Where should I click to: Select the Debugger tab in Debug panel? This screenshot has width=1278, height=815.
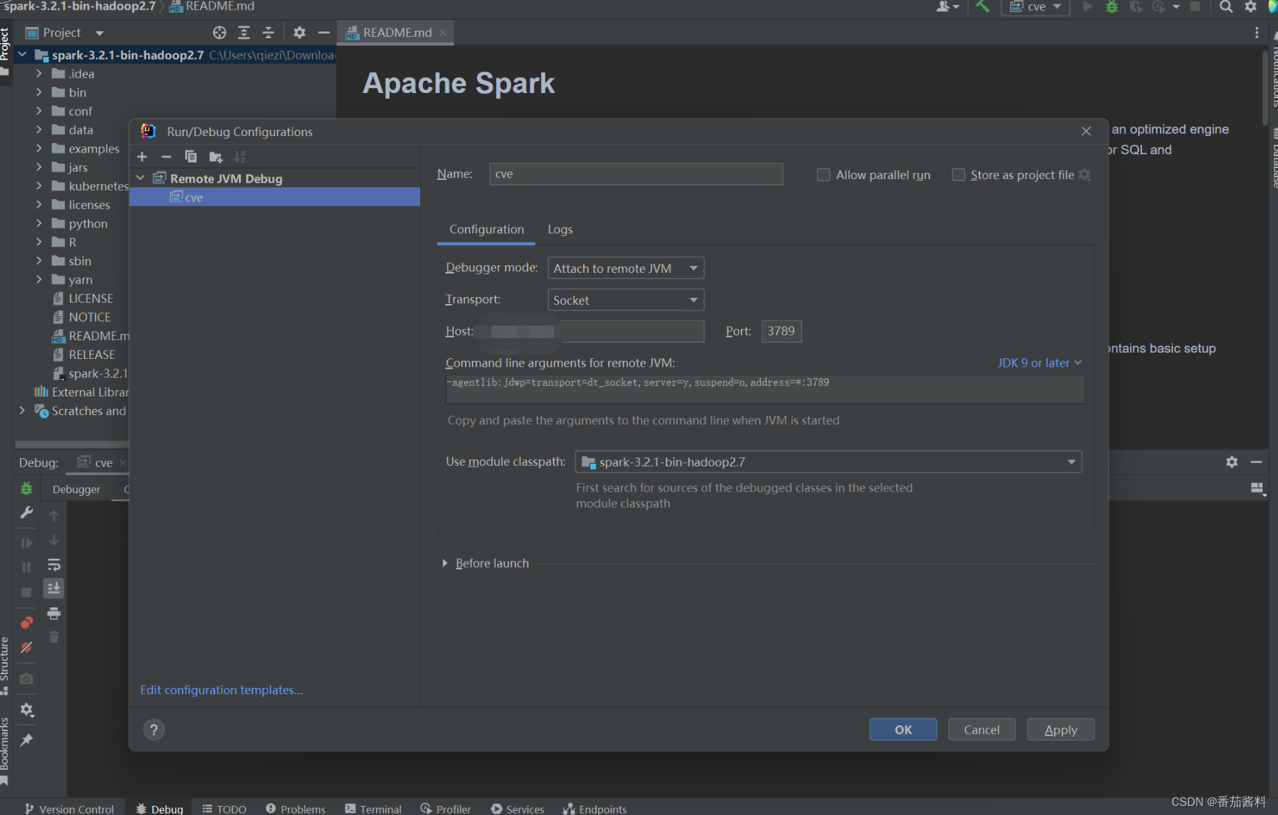click(76, 489)
